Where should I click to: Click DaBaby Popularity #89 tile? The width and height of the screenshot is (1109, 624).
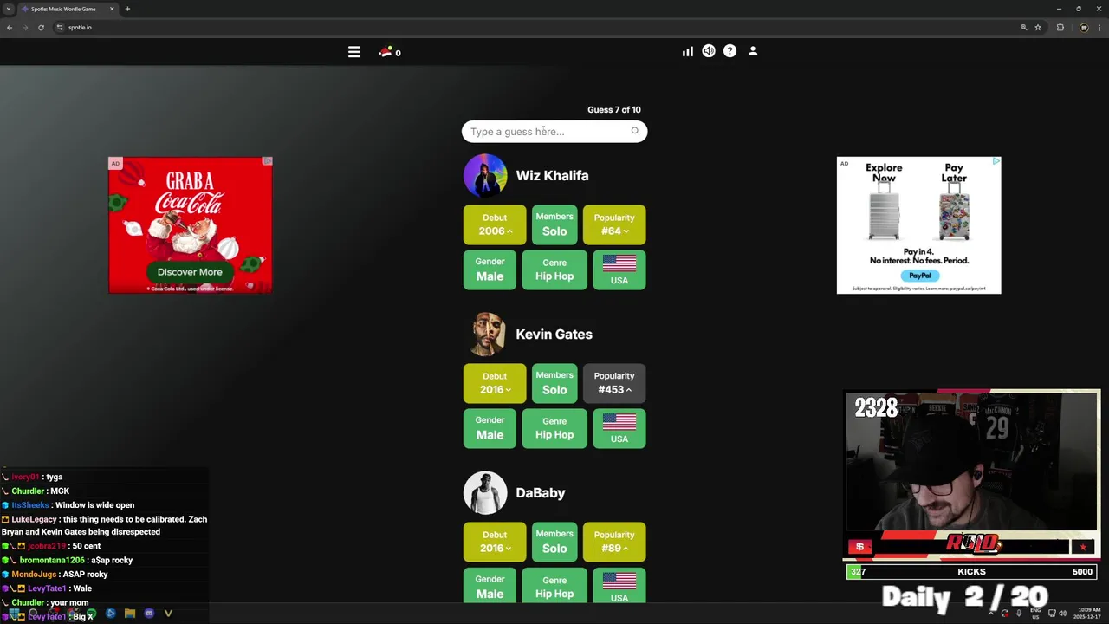(x=614, y=543)
